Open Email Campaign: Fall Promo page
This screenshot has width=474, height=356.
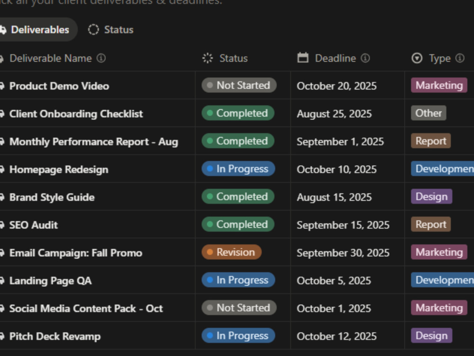click(x=76, y=253)
